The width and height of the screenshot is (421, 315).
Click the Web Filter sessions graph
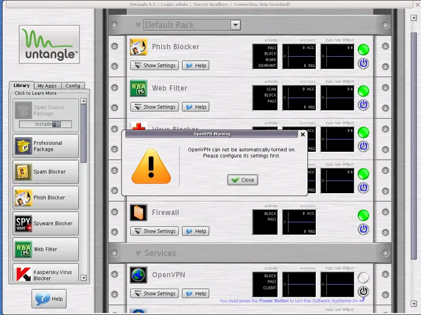(299, 98)
